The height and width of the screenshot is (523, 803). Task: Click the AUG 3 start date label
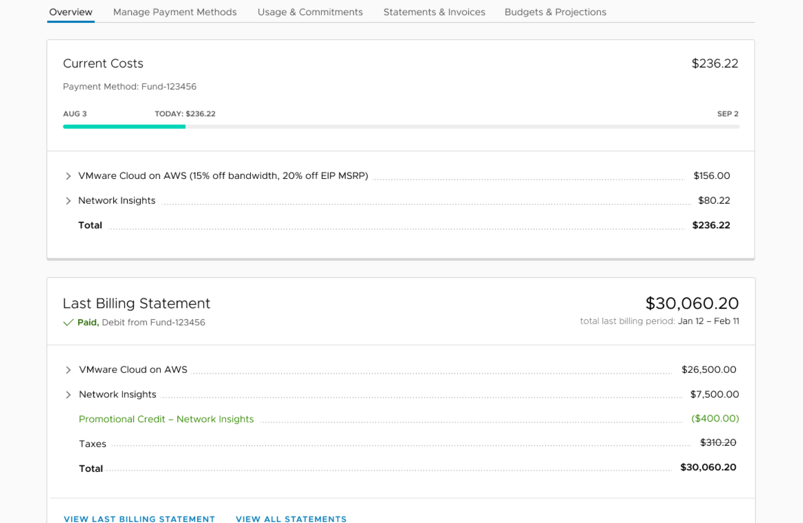click(75, 114)
